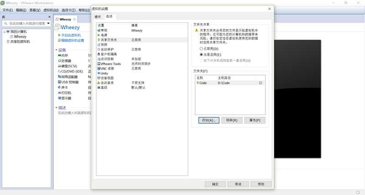Click the 快照 (Snapshots) icon
The height and width of the screenshot is (195, 365).
point(99,44)
